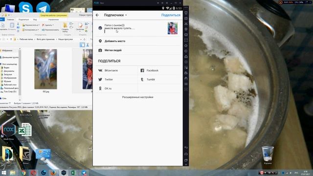Image resolution: width=313 pixels, height=176 pixels.
Task: Select Изображения in Explorer navigation pane
Action: 10,78
